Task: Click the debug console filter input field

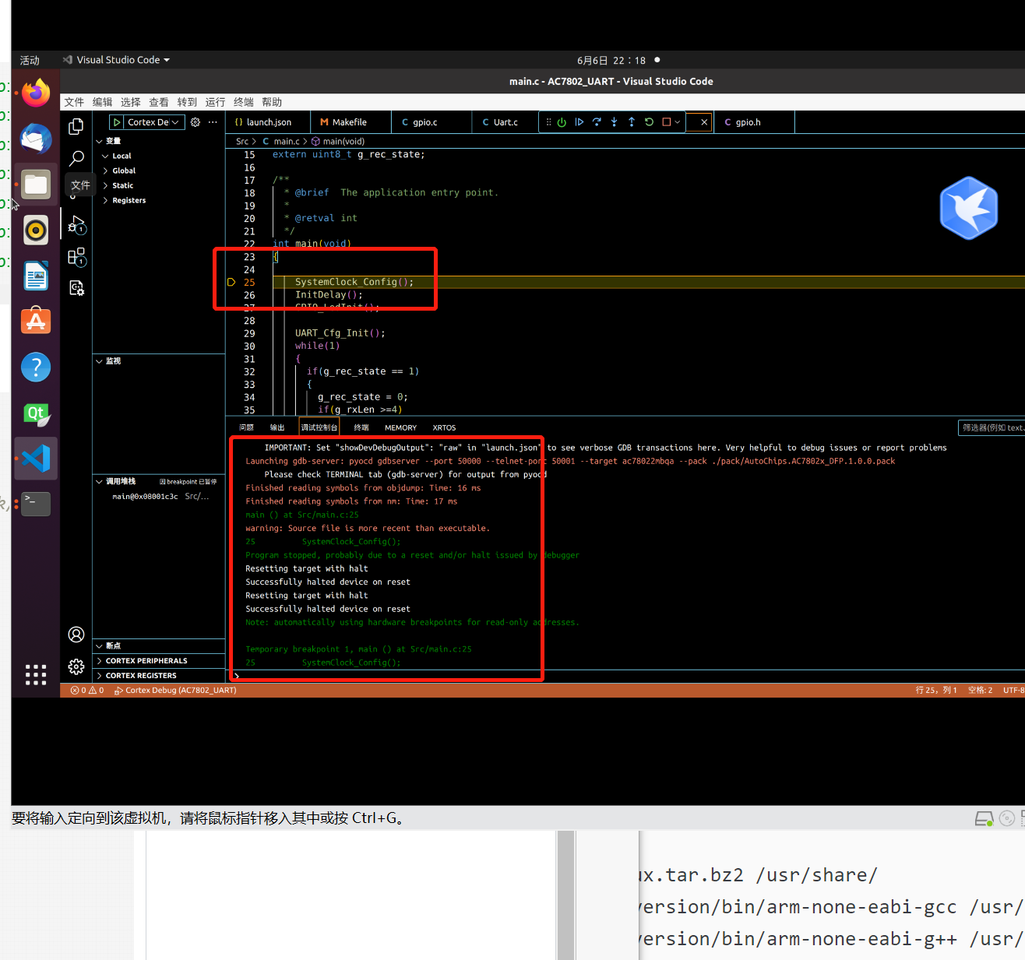Action: click(x=992, y=427)
